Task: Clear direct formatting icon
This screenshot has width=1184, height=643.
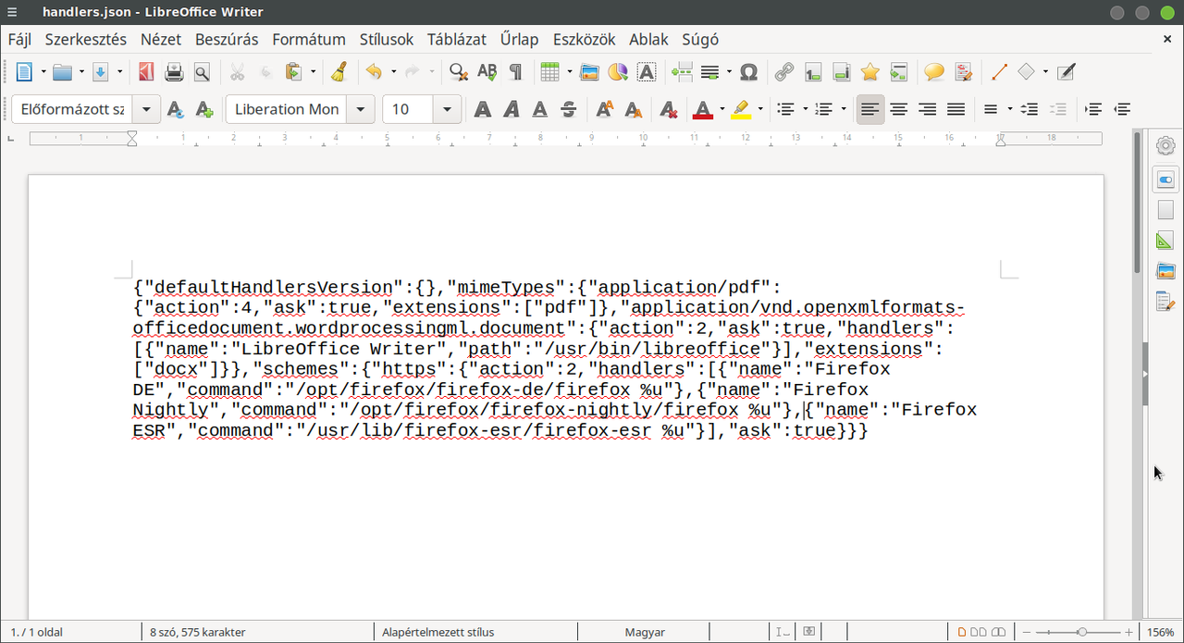Action: point(669,109)
